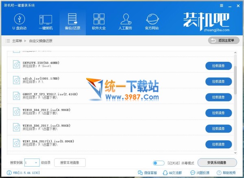Viewport: 244px width, 178px height.
Task: Click the disc icon for udisk.iso
Action: (16, 80)
